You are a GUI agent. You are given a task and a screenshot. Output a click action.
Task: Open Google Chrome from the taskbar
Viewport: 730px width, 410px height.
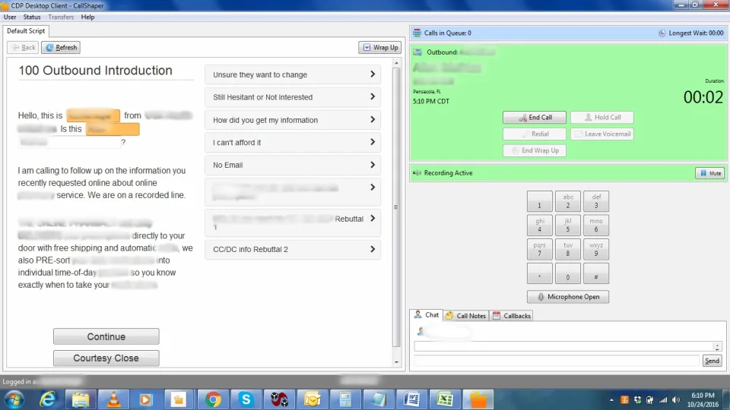point(213,399)
